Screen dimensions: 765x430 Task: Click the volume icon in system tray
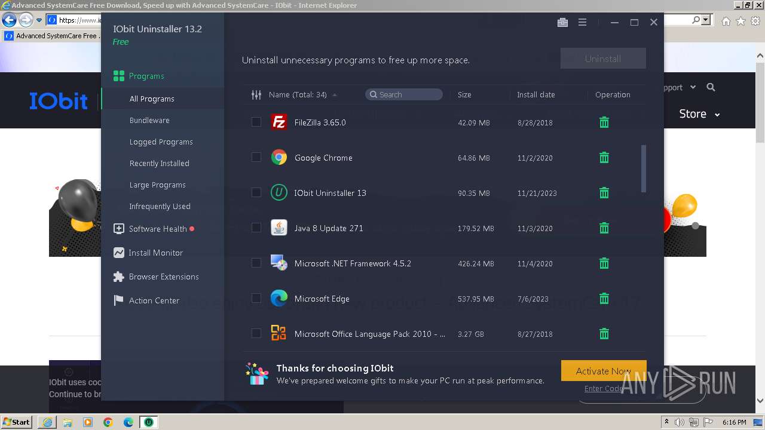(x=680, y=422)
